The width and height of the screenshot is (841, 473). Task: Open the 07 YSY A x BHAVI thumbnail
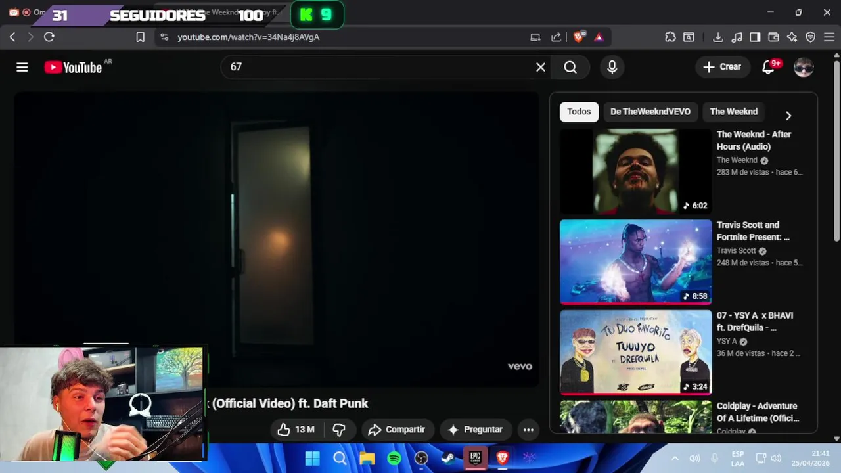(635, 352)
